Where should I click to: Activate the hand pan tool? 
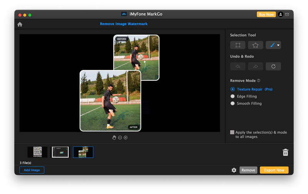(114, 137)
